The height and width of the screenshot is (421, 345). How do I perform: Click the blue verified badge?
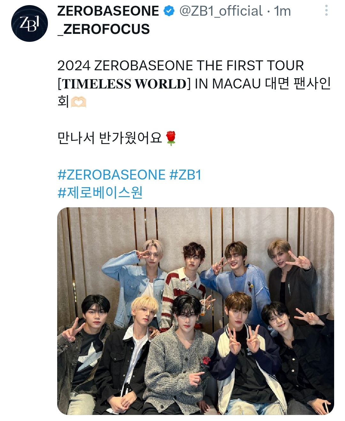(169, 11)
